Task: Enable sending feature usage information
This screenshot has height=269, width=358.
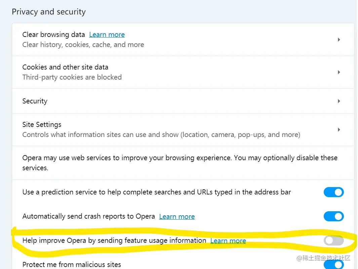Action: click(x=333, y=240)
